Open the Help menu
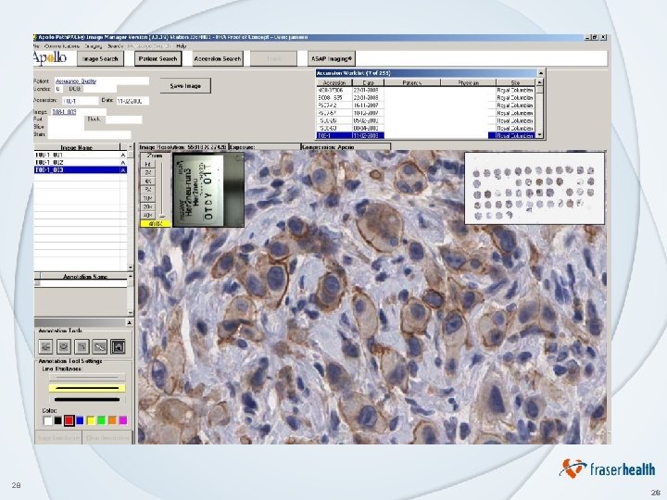667x500 pixels. click(x=182, y=46)
